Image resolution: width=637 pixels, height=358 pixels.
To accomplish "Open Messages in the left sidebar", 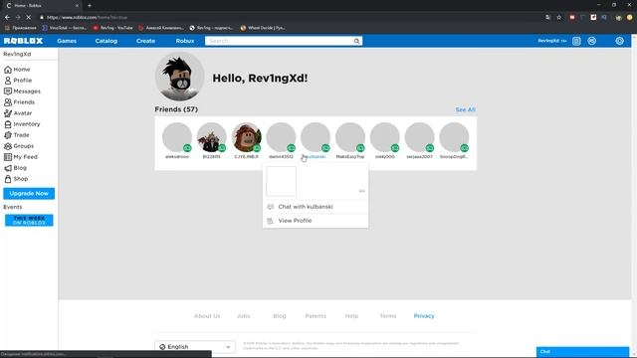I will pyautogui.click(x=22, y=91).
